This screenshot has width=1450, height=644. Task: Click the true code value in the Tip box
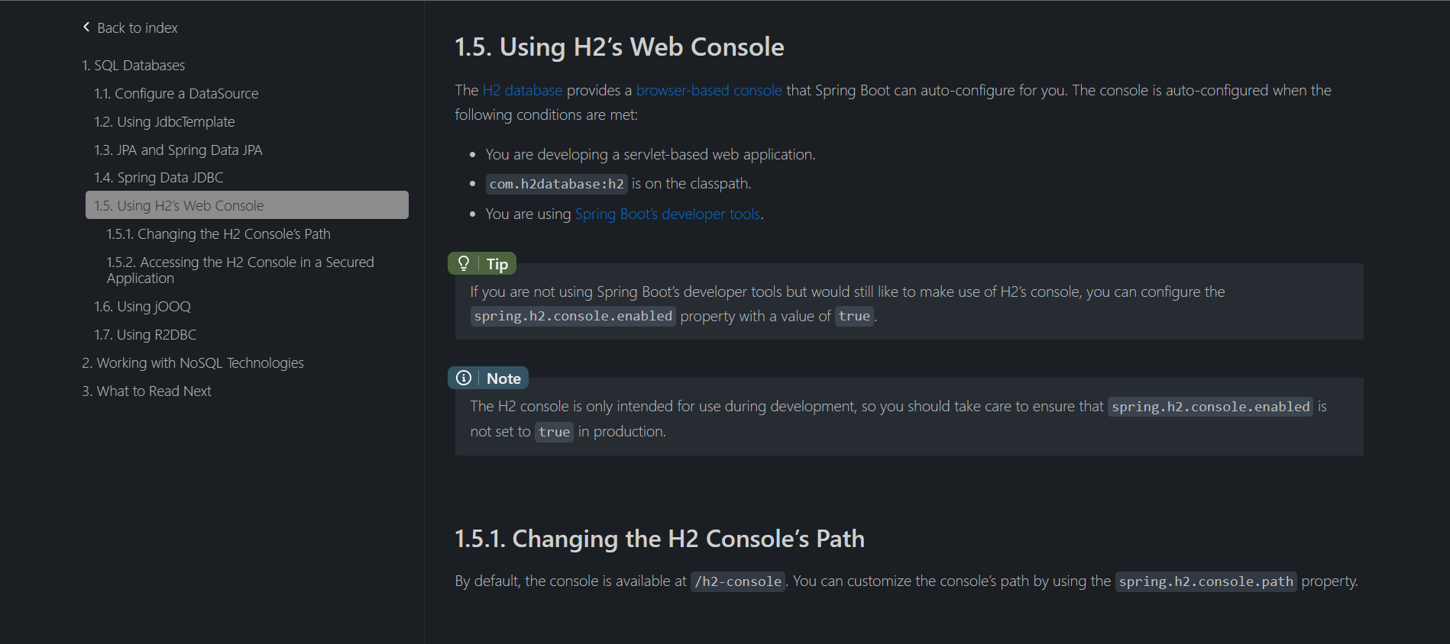[x=854, y=316]
